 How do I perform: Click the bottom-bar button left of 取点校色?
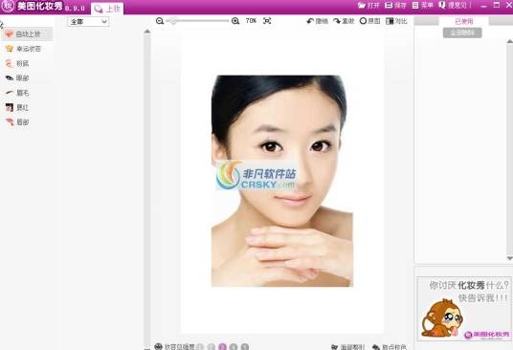coord(347,347)
